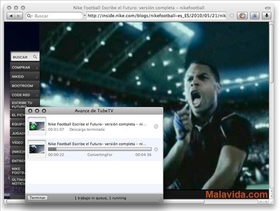Click the reveal icon of finished download

coord(156,126)
